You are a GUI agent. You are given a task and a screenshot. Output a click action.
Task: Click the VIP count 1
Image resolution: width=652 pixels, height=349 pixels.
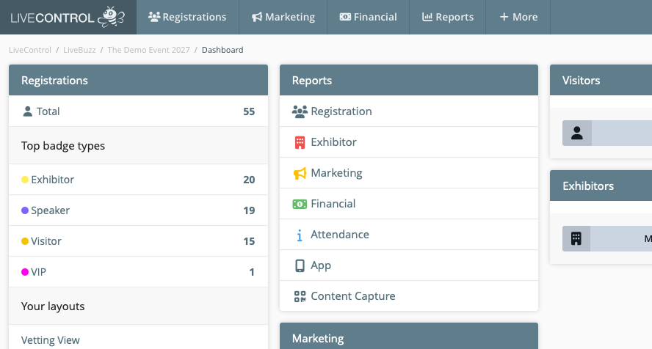pos(252,272)
